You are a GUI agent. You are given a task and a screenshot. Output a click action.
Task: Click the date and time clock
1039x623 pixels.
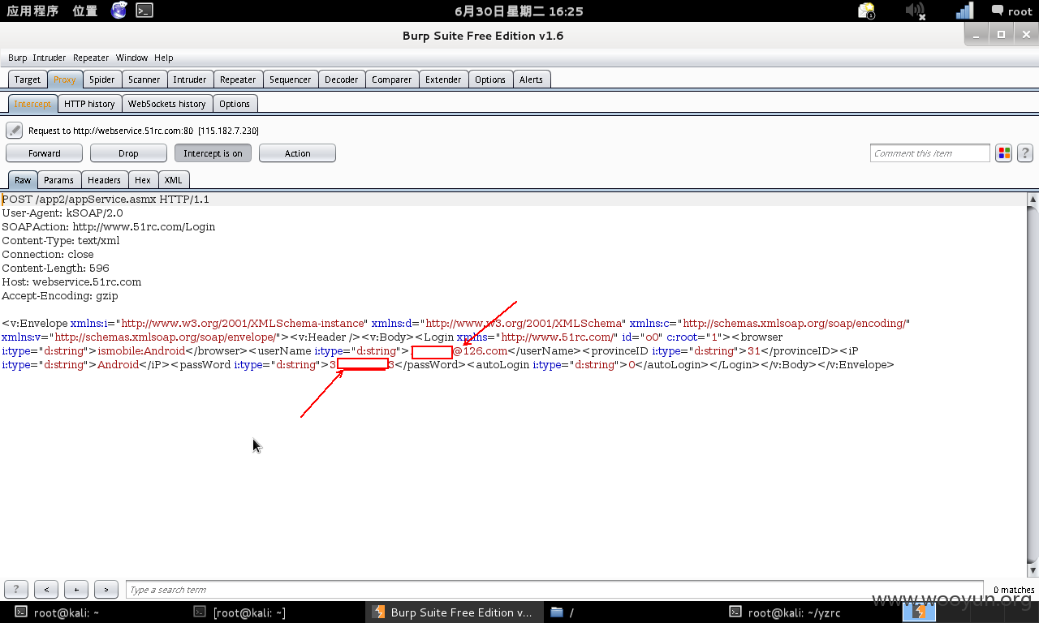(519, 11)
